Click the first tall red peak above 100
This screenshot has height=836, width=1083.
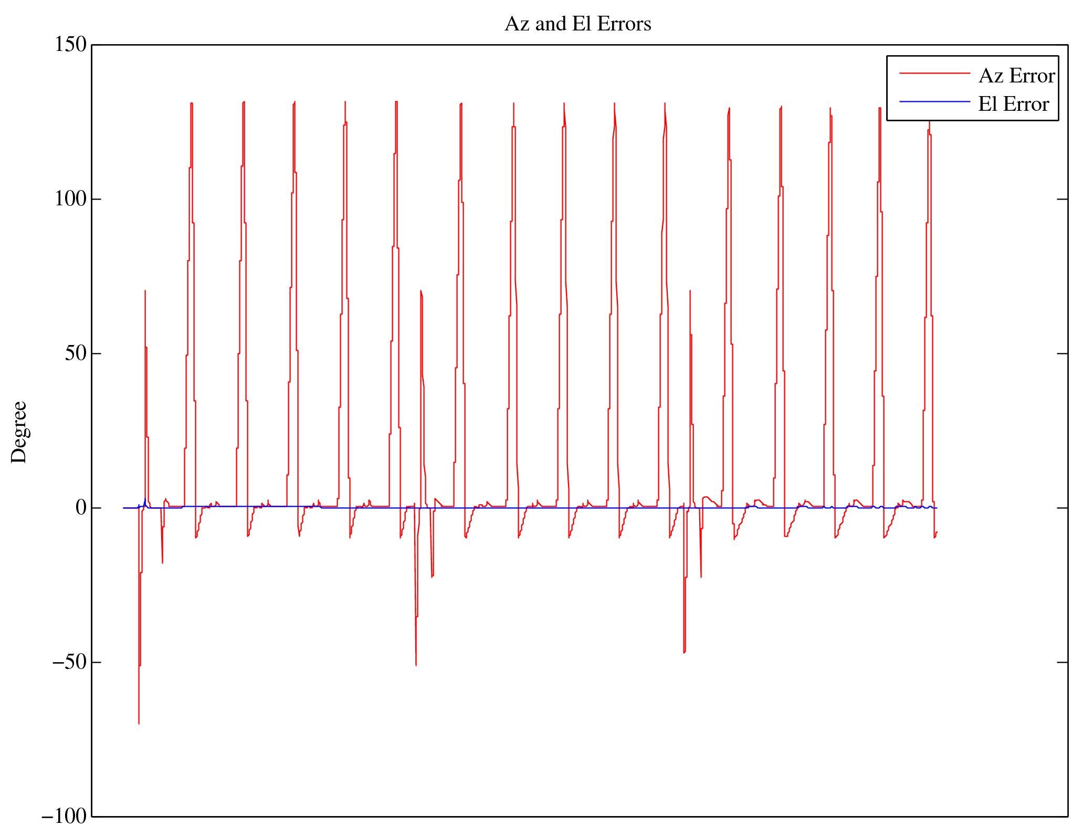[x=192, y=105]
